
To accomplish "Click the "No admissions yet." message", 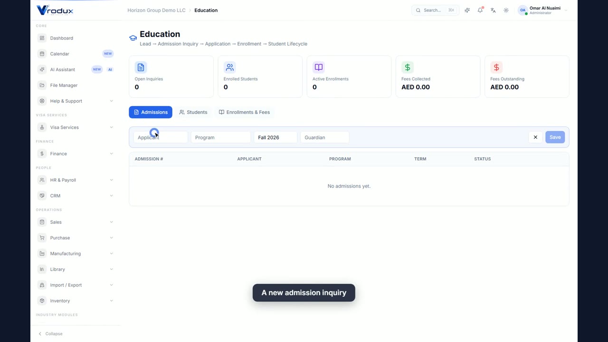I will pos(349,186).
